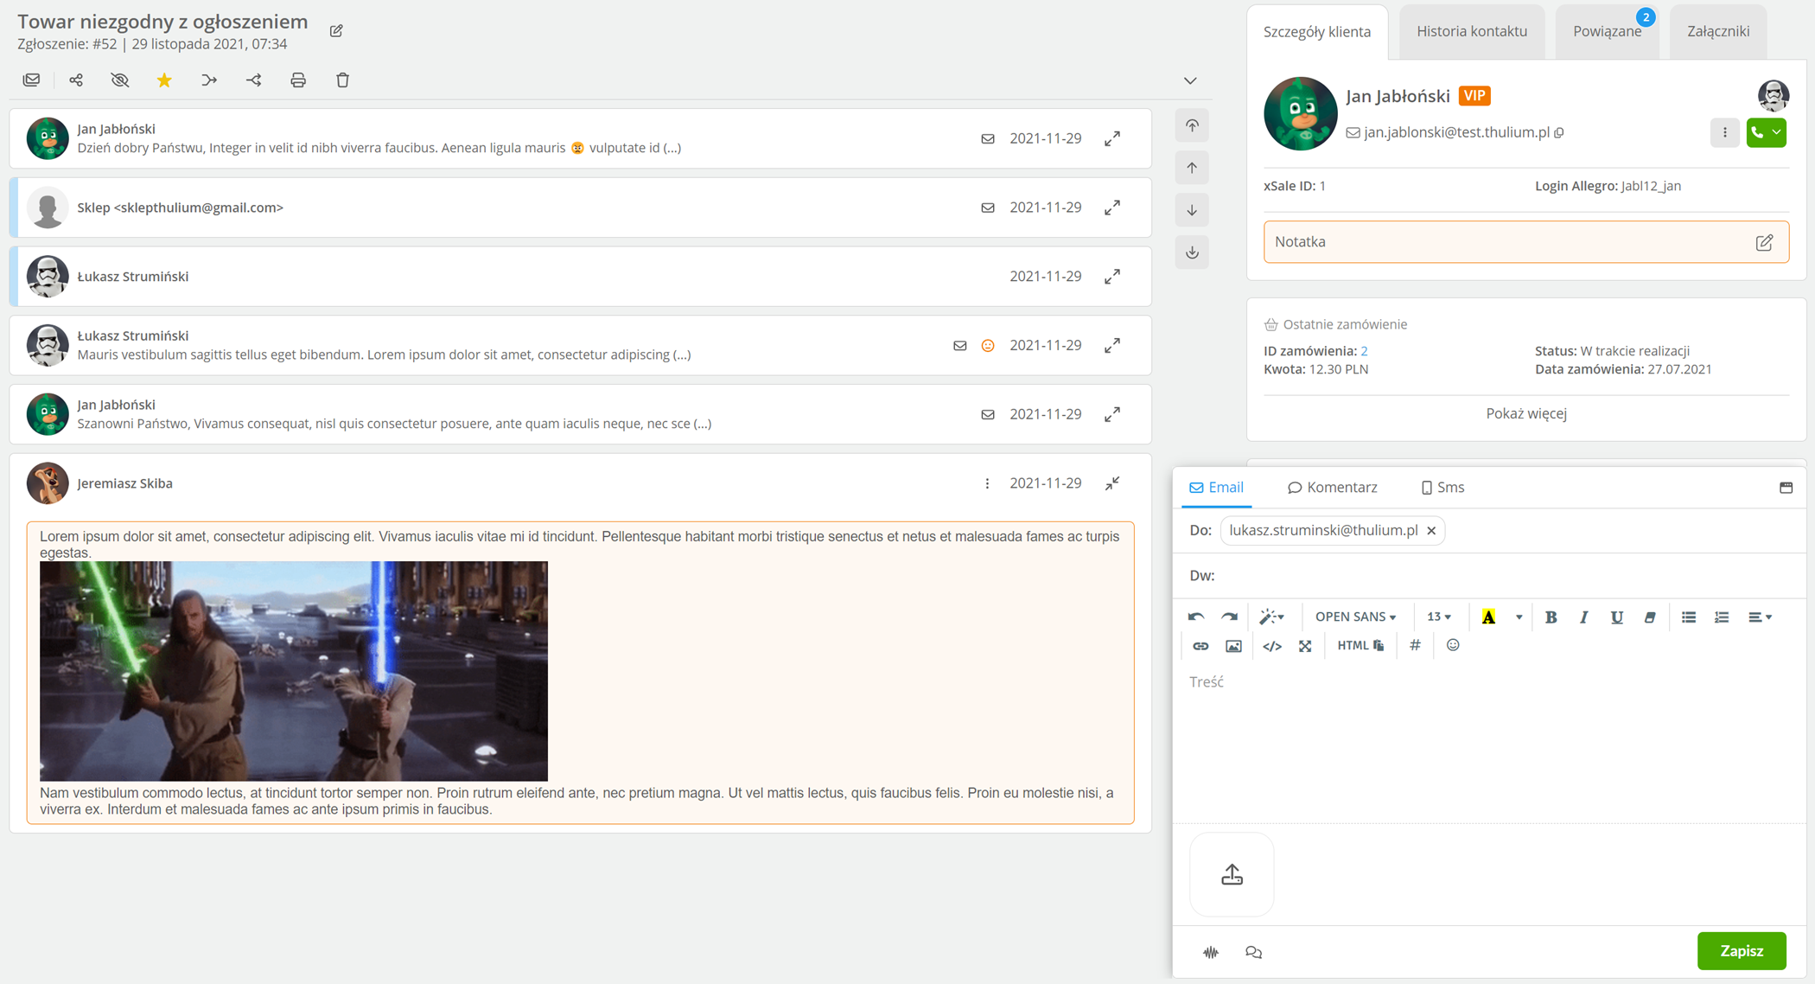Image resolution: width=1815 pixels, height=984 pixels.
Task: Open the options menu on Jeremiasz Skiba's message
Action: click(x=987, y=483)
